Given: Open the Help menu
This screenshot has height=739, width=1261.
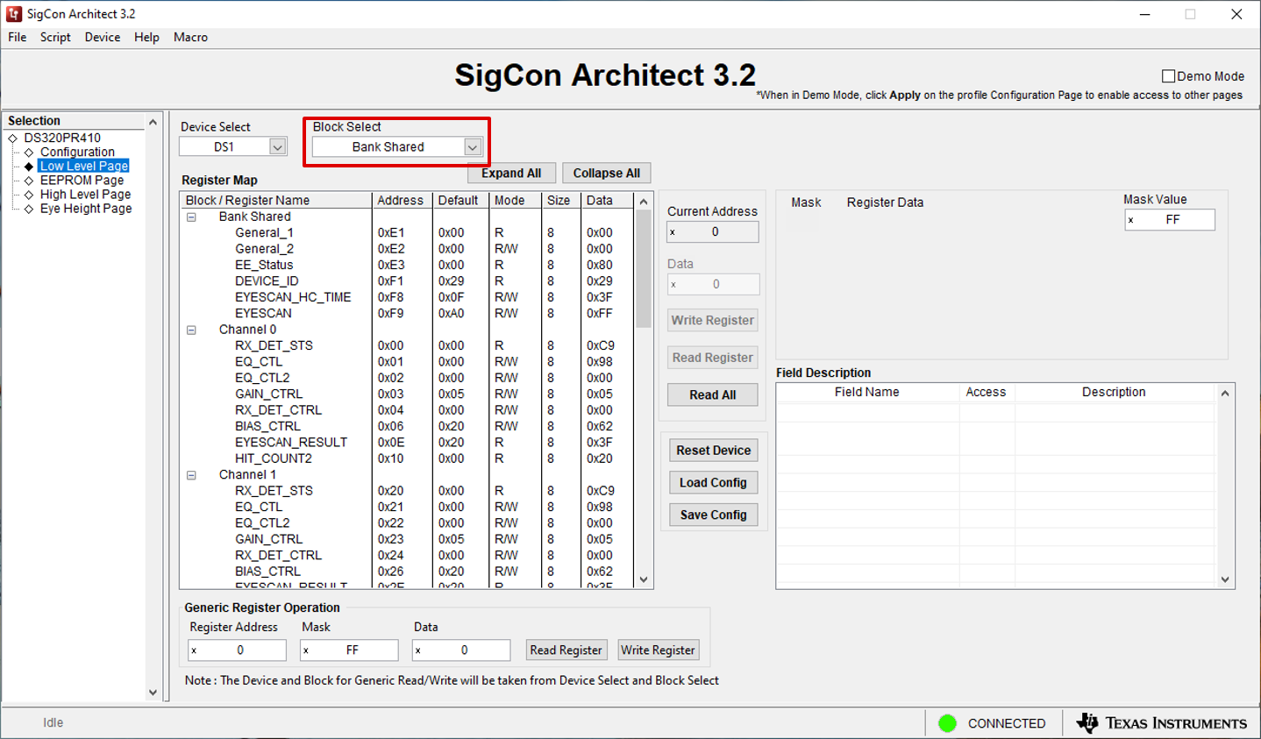Looking at the screenshot, I should pos(146,37).
